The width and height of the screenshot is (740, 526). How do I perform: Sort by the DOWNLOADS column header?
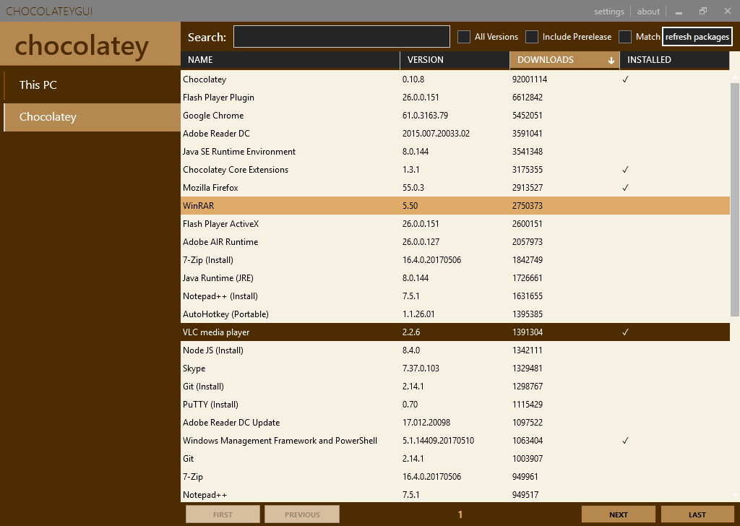(564, 60)
